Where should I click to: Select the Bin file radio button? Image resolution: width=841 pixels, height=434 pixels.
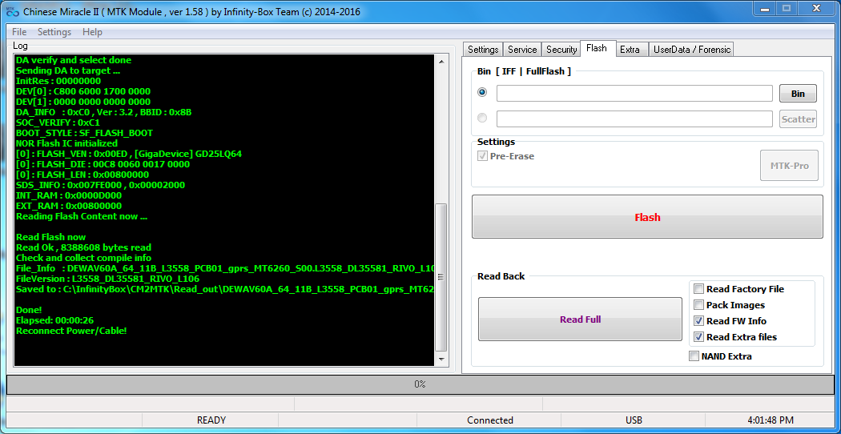pos(482,92)
